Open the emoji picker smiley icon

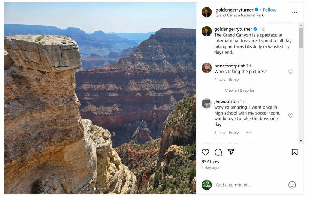point(292,185)
